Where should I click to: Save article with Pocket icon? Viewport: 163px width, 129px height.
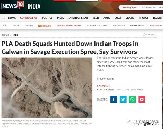point(142,99)
